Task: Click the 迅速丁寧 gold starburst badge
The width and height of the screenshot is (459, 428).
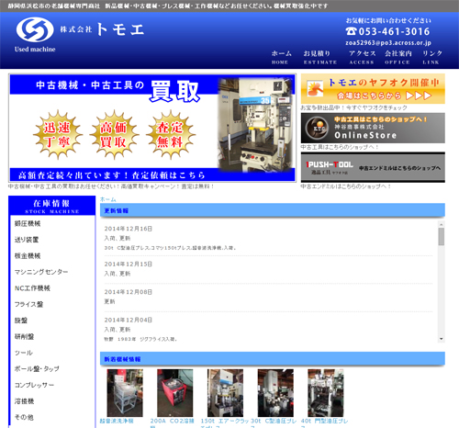Action: (x=57, y=135)
